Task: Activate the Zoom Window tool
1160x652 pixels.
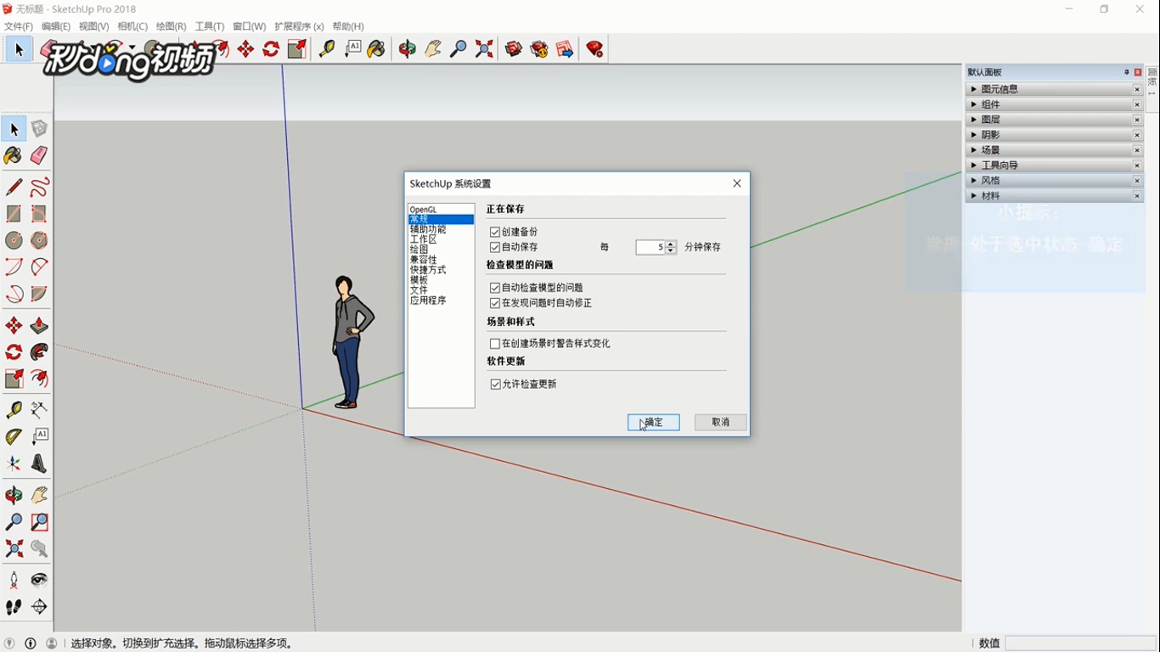Action: pos(39,522)
